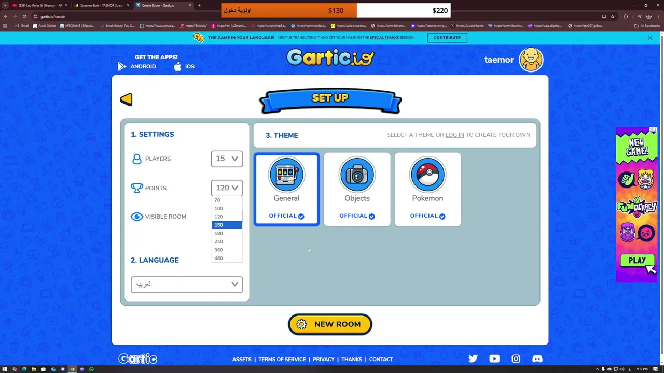Viewport: 664px width, 373px height.
Task: Open the Language dropdown
Action: [x=187, y=284]
